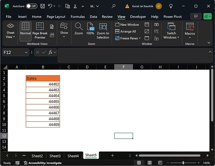Image resolution: width=215 pixels, height=166 pixels.
Task: Open the Name Box dropdown arrow
Action: (26, 52)
